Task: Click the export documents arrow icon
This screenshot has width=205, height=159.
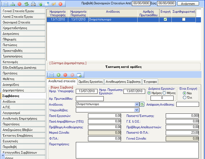Action: pos(47,4)
